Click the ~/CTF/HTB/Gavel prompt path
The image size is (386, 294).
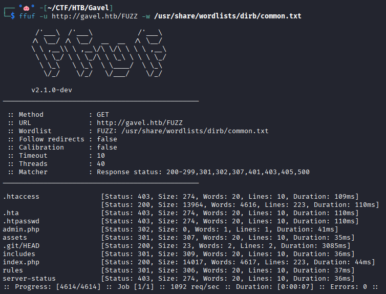point(78,8)
